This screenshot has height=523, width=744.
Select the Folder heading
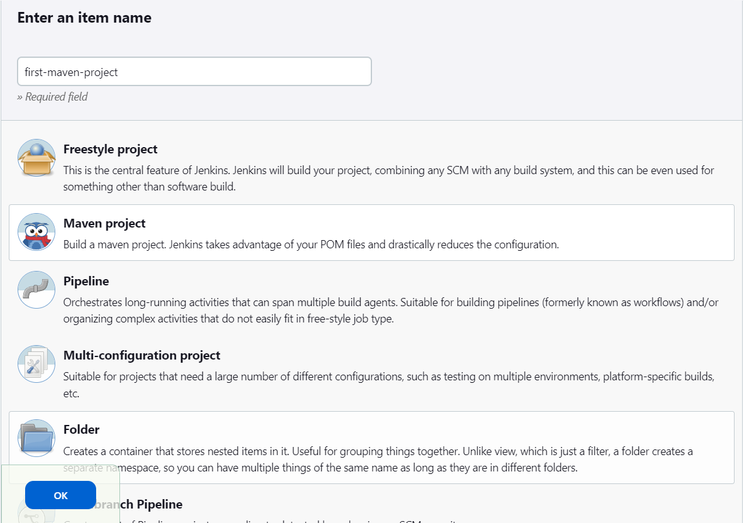81,429
